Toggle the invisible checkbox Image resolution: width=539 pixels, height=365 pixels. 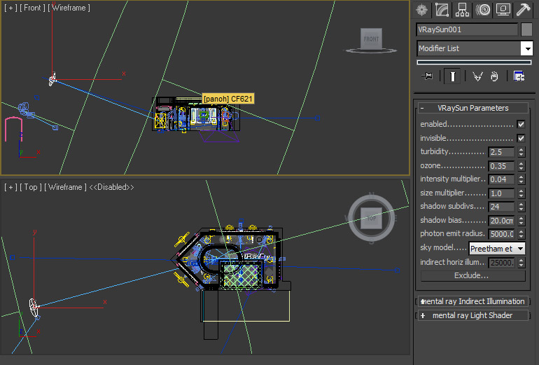coord(520,138)
